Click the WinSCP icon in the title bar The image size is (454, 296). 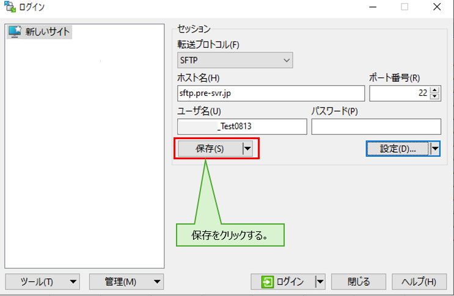(9, 7)
